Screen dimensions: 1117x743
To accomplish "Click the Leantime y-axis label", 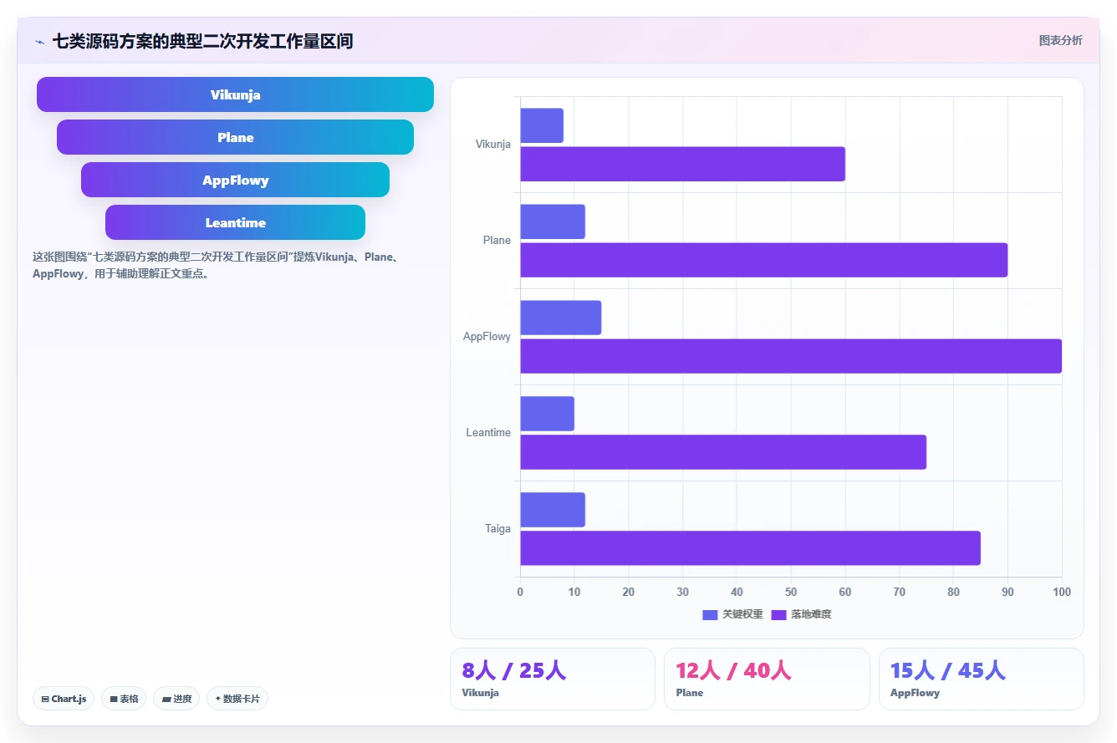I will pyautogui.click(x=488, y=433).
